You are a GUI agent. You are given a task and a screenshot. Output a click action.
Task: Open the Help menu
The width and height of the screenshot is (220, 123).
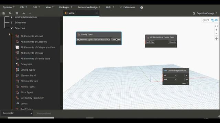110,7
